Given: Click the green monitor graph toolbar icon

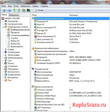Looking at the screenshot, I should (x=28, y=10).
